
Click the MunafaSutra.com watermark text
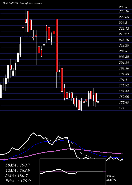click(31, 3)
